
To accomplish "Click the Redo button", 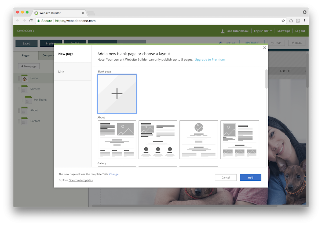I will click(x=297, y=43).
